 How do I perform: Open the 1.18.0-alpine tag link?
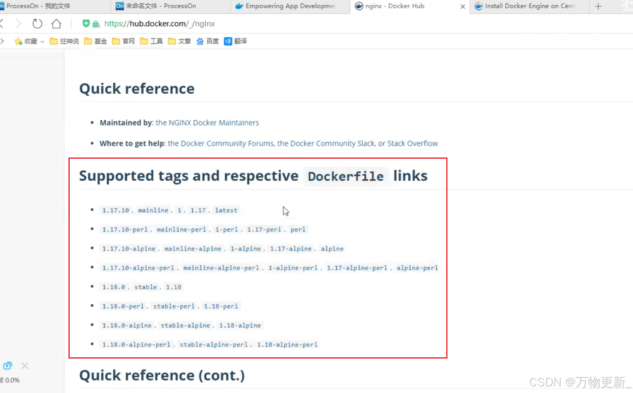pos(127,326)
